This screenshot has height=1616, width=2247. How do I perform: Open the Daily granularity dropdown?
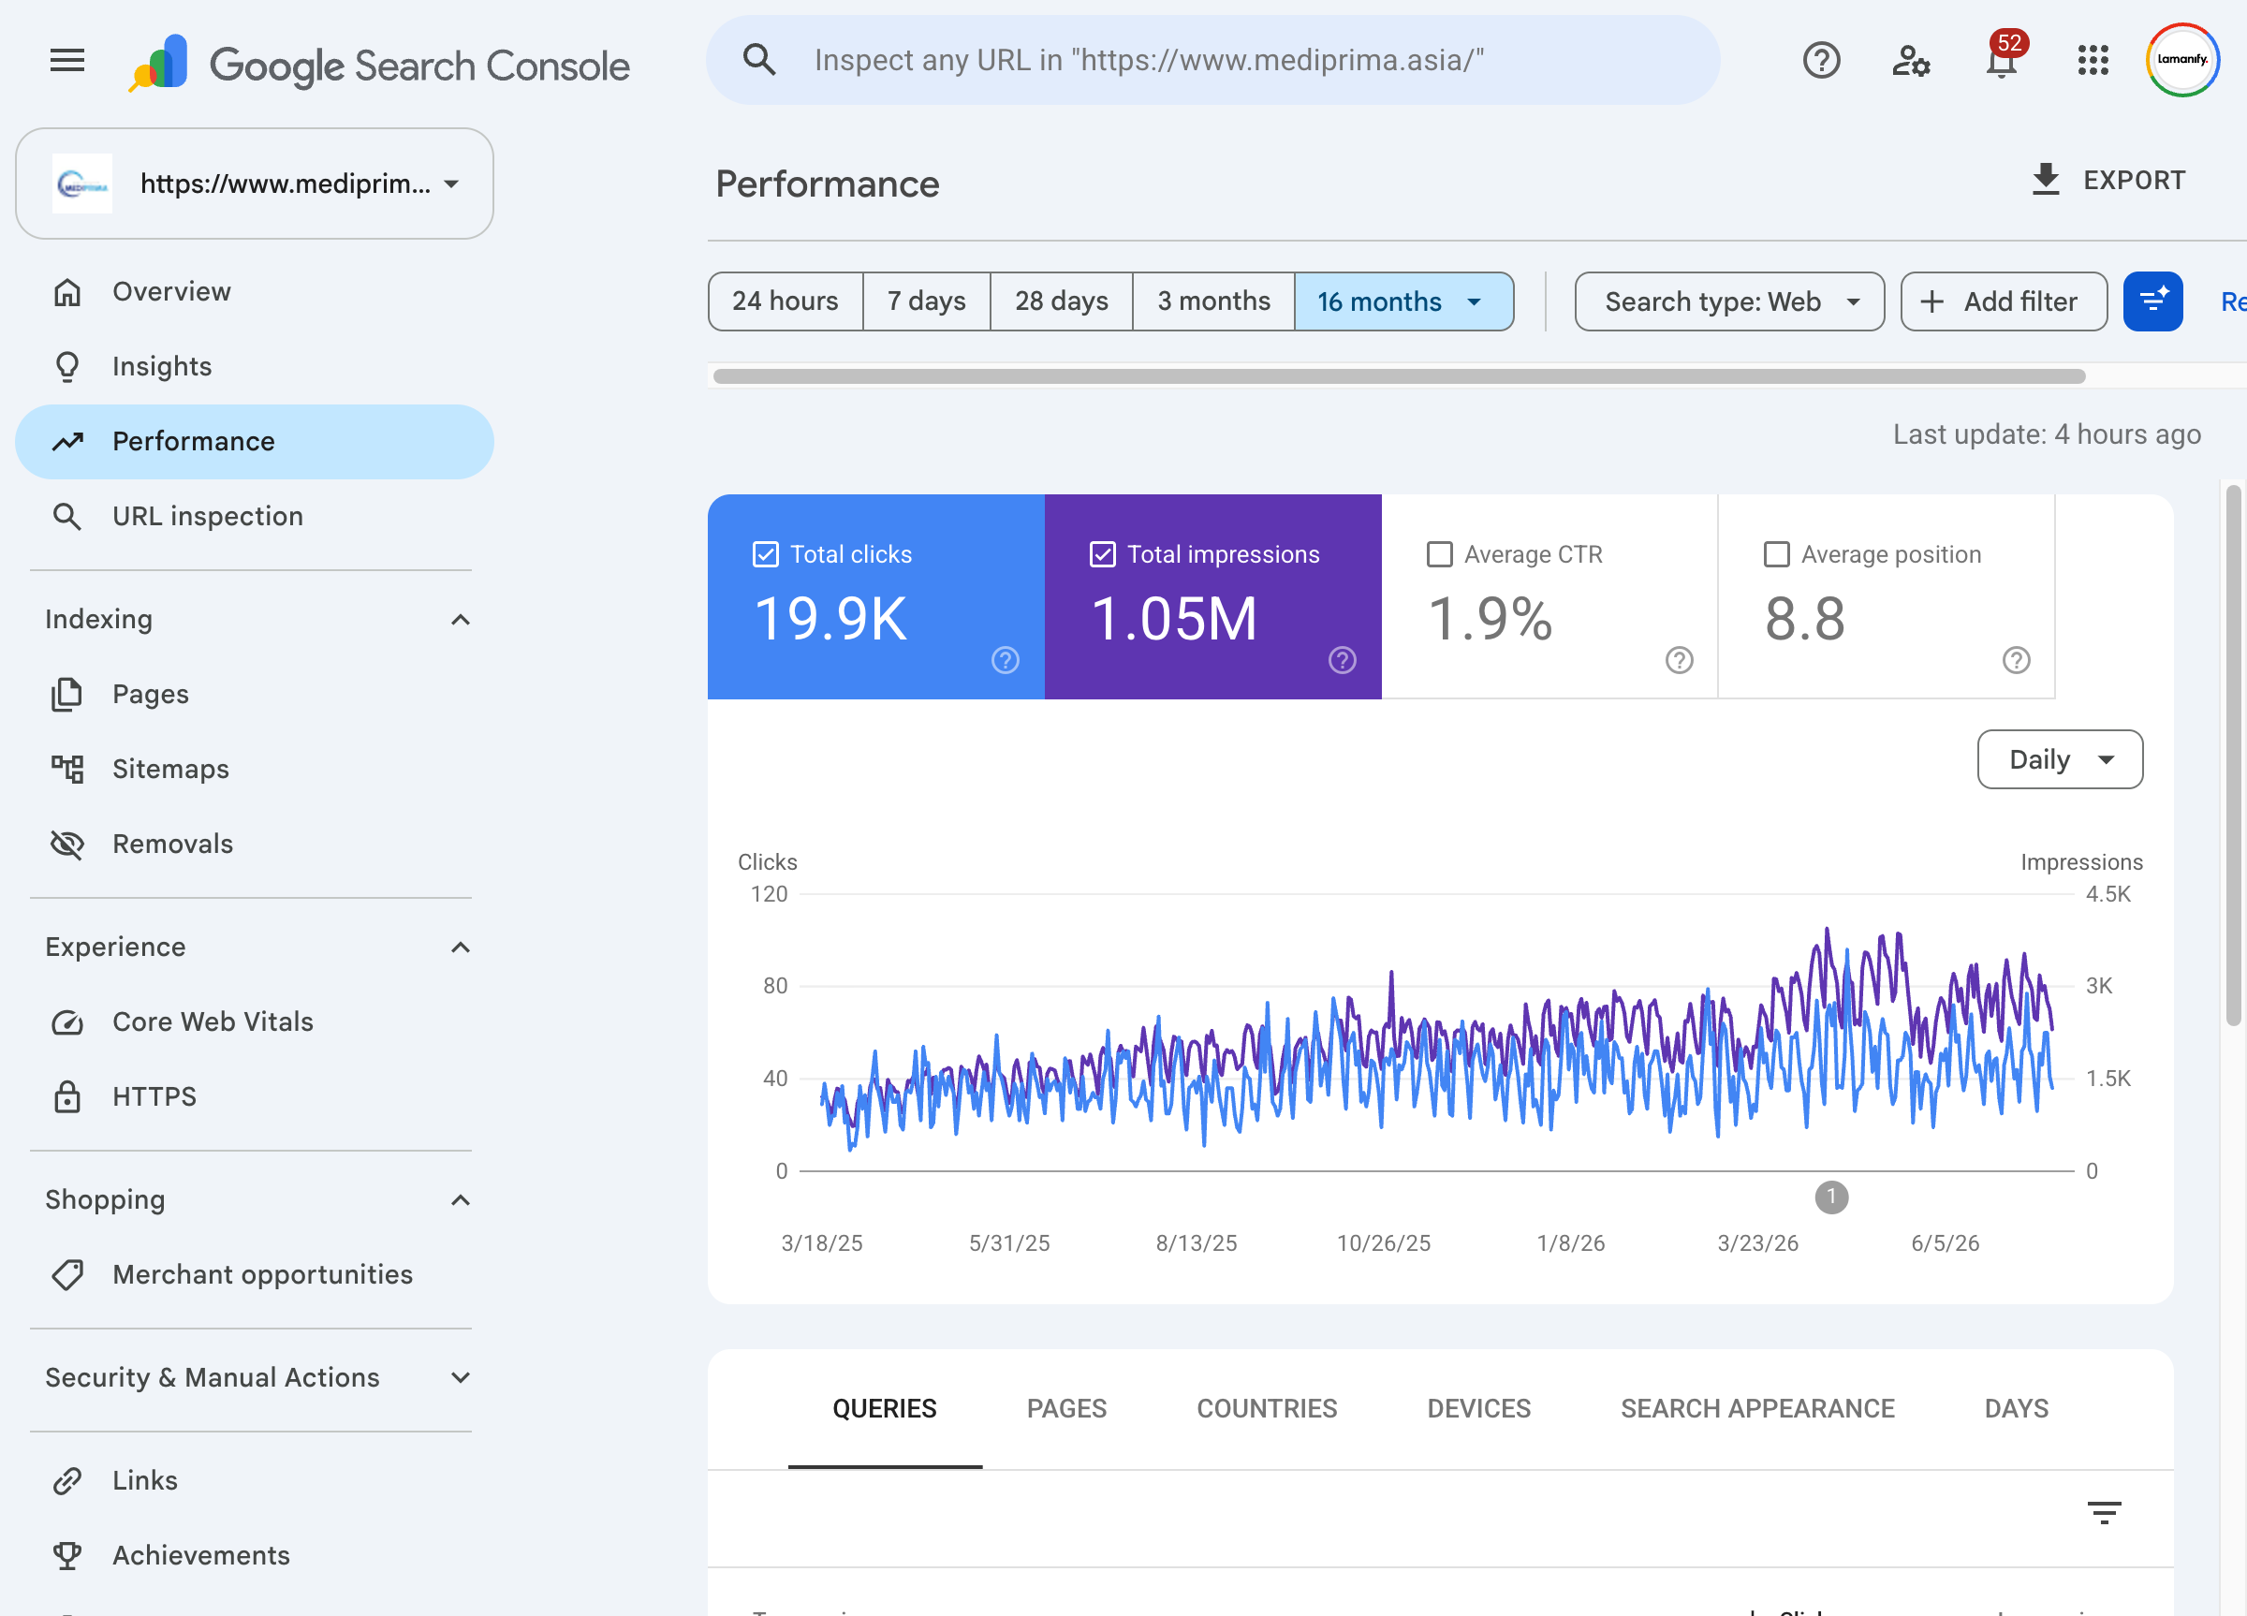(x=2060, y=760)
